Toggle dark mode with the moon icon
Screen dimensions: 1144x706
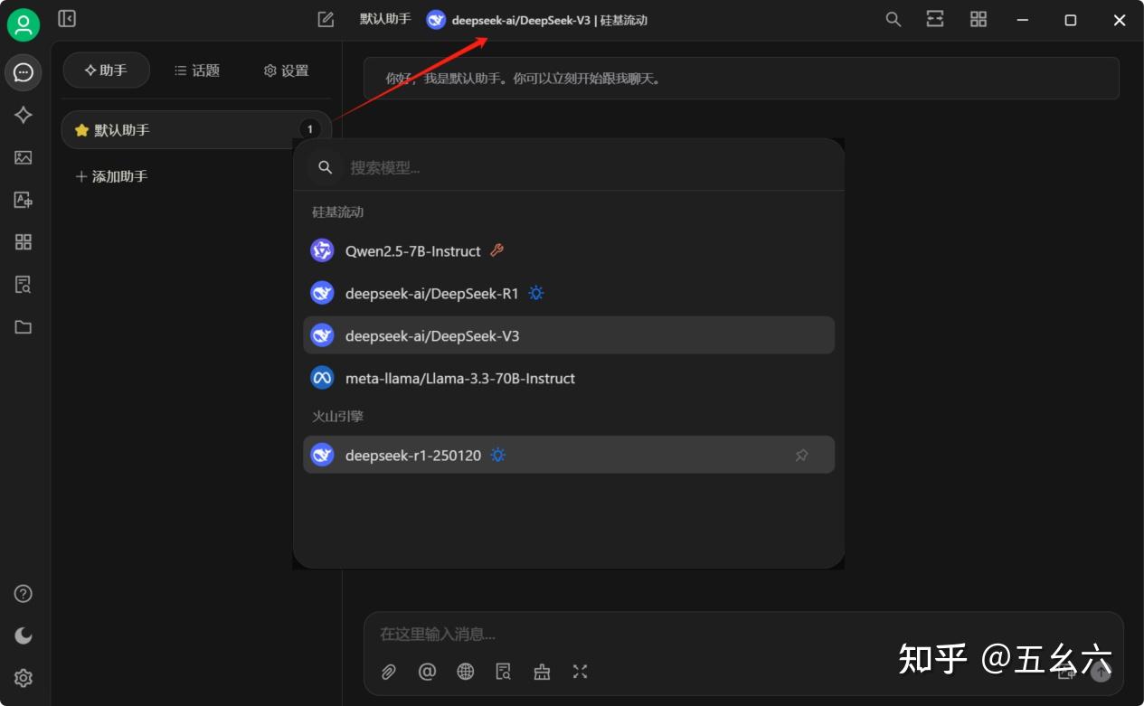pyautogui.click(x=22, y=635)
